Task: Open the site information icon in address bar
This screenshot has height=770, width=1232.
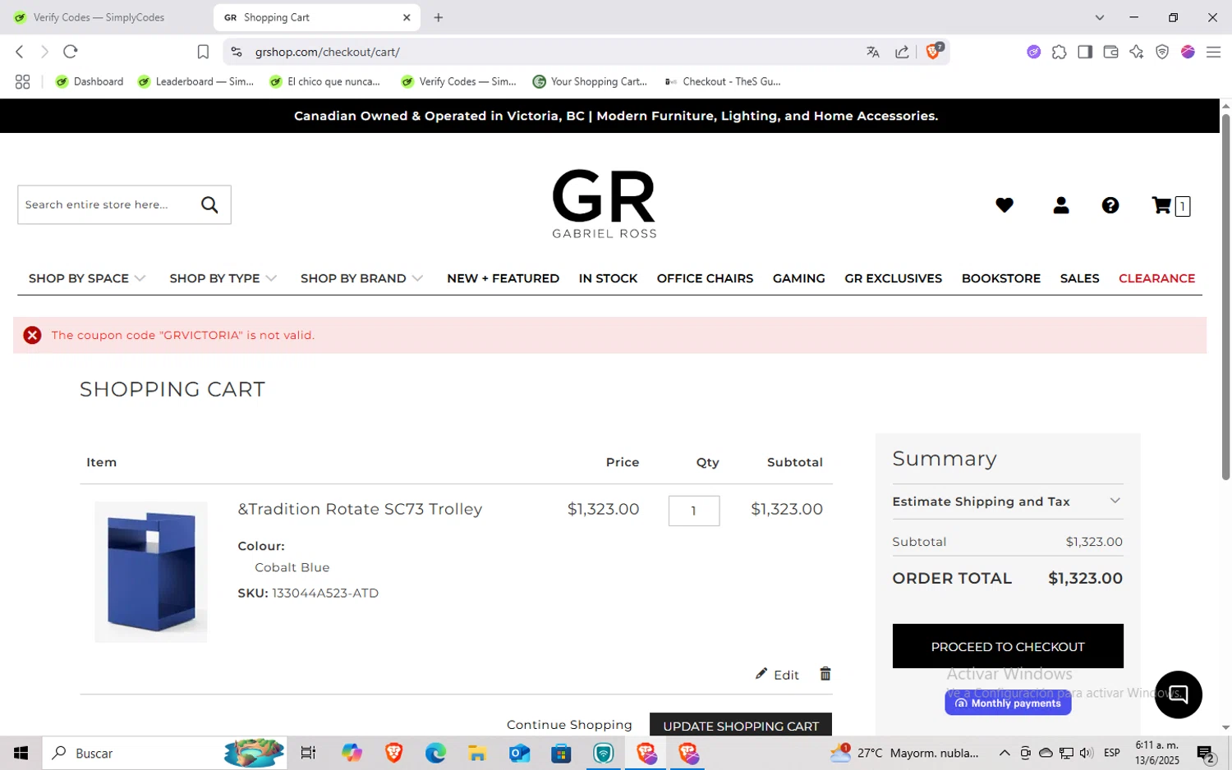Action: coord(237,52)
